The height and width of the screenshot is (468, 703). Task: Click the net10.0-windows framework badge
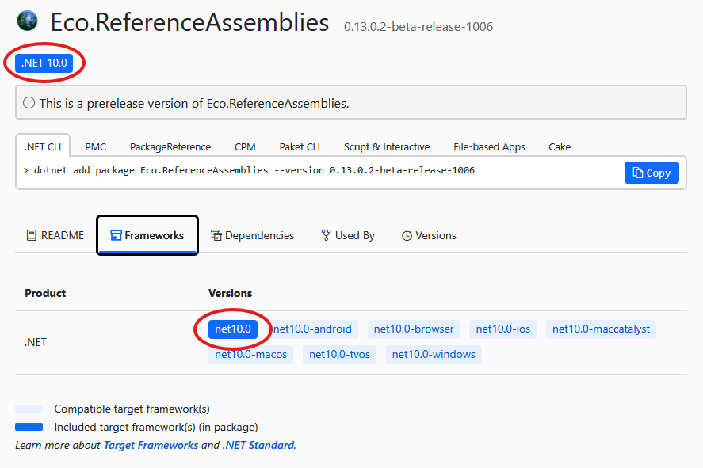pos(434,354)
